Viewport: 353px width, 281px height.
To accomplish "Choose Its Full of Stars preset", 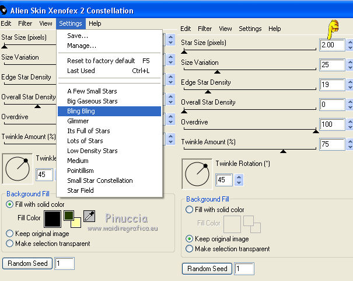I will [109, 131].
